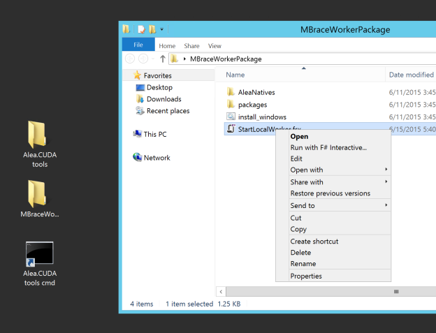Select the AleaNatives folder
Screen dimensions: 436x333
click(x=256, y=92)
